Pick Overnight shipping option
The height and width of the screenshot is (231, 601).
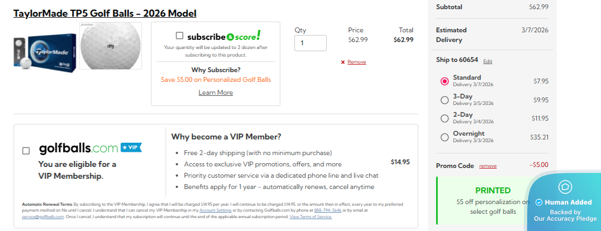[445, 137]
